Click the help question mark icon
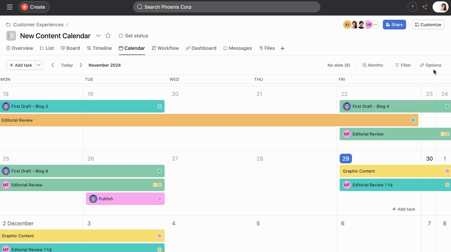 pyautogui.click(x=412, y=7)
